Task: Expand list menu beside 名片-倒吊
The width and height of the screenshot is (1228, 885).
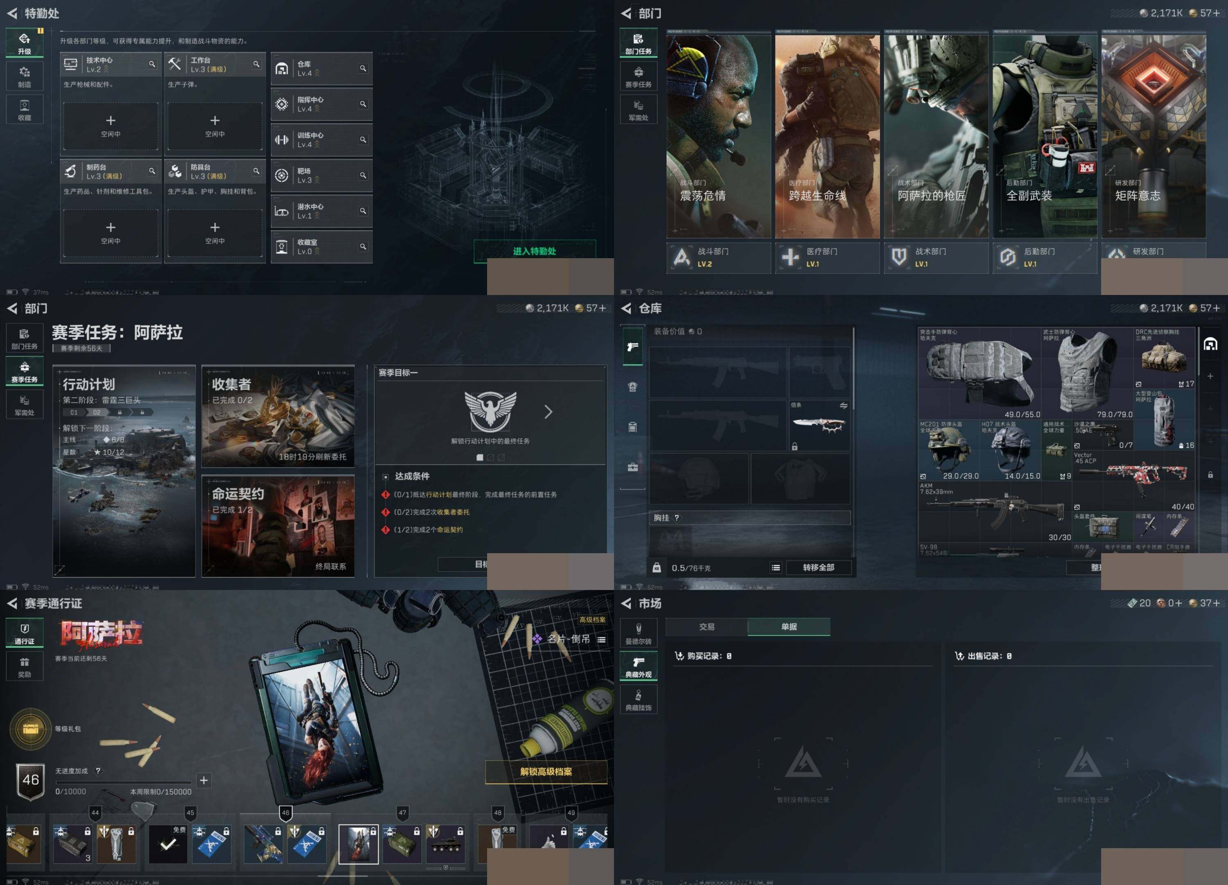Action: [602, 639]
